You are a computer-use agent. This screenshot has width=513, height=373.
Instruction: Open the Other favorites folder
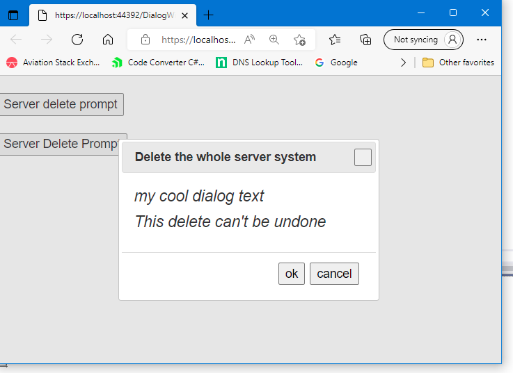tap(458, 63)
